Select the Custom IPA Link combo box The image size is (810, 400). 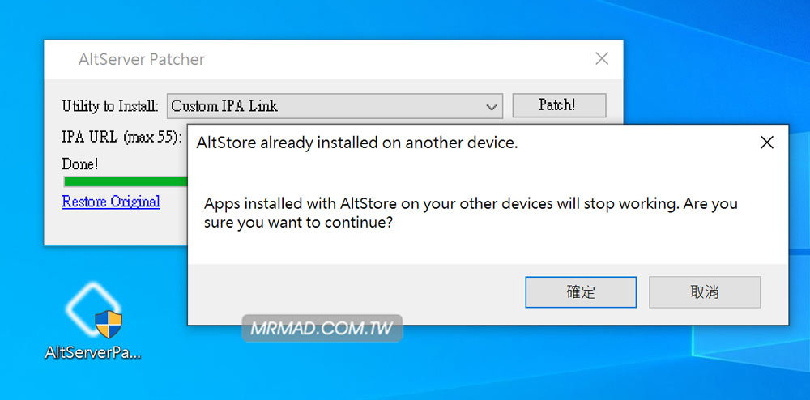coord(335,106)
